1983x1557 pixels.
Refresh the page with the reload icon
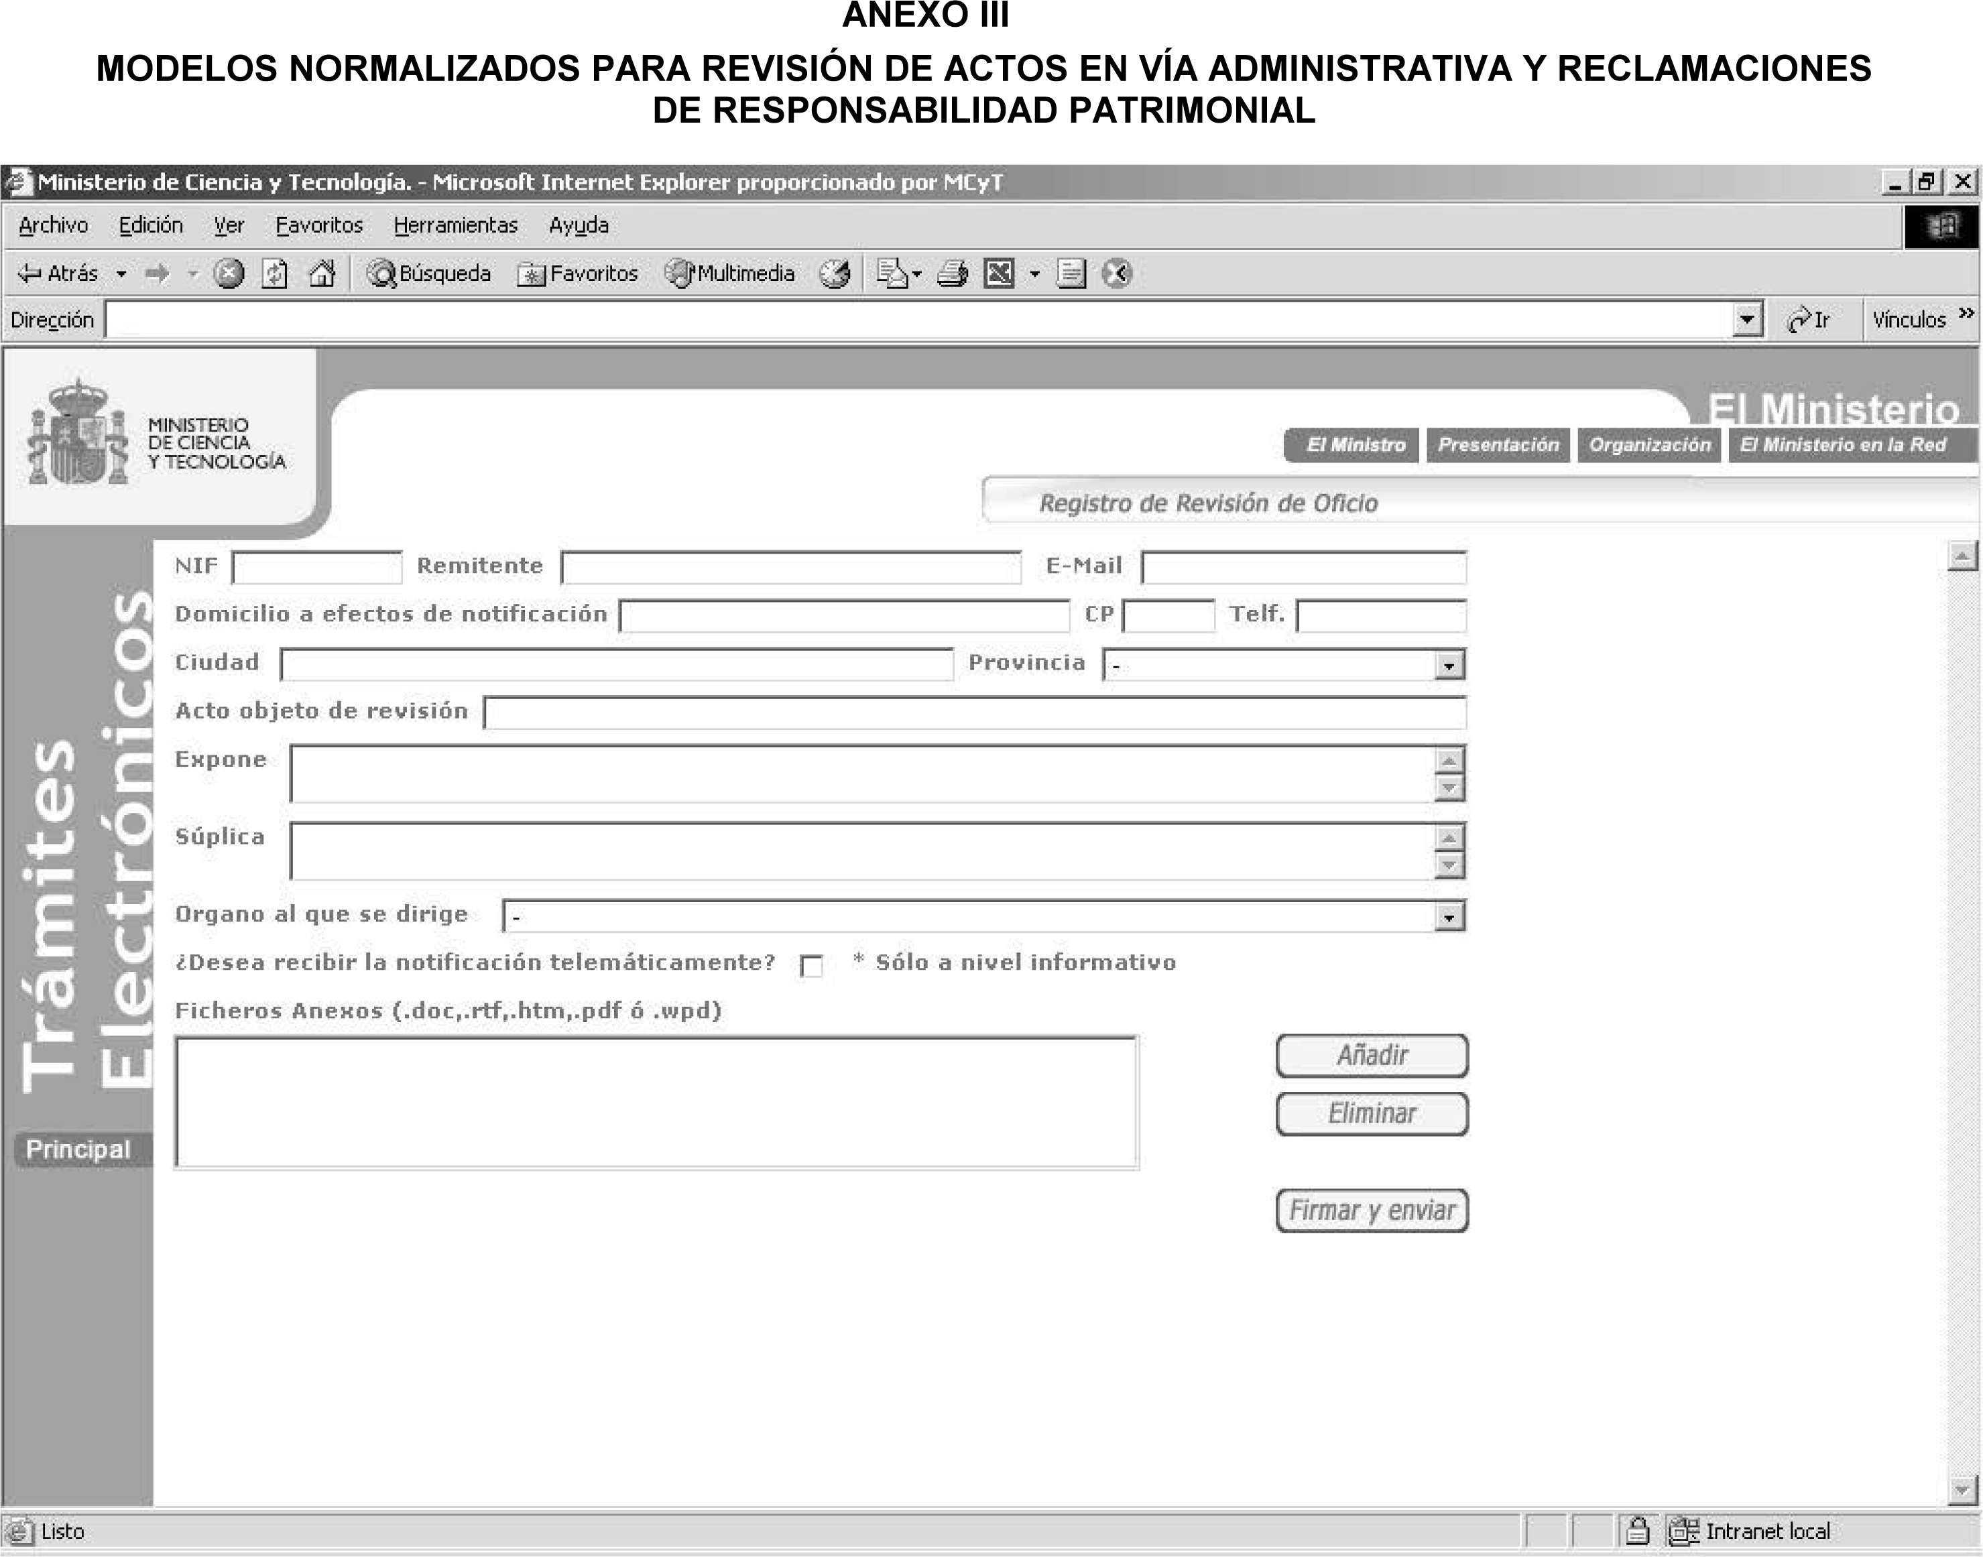point(274,273)
